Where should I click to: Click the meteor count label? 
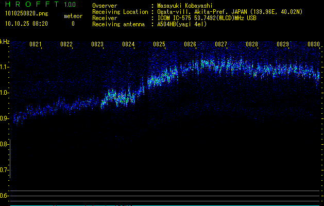click(73, 16)
